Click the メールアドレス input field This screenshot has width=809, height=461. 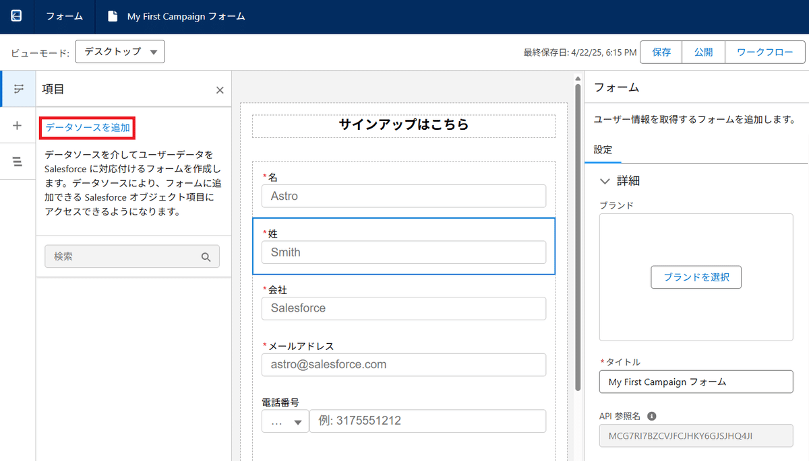(x=404, y=364)
